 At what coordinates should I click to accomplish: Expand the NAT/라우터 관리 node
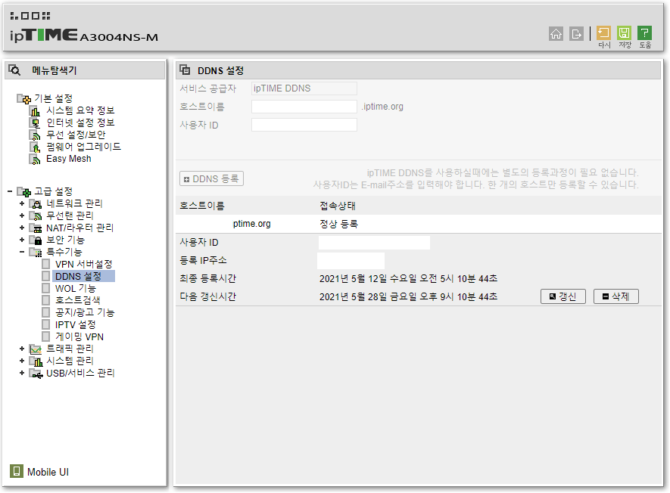[22, 228]
